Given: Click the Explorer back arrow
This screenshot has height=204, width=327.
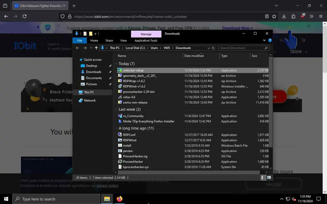Looking at the screenshot, I should coord(77,48).
